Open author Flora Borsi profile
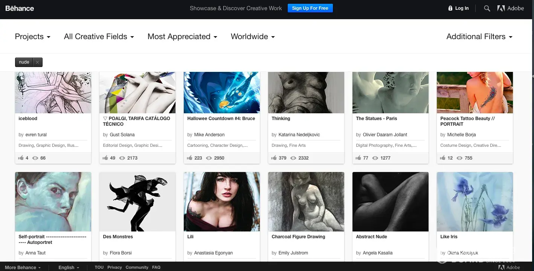This screenshot has width=534, height=271. pos(121,253)
